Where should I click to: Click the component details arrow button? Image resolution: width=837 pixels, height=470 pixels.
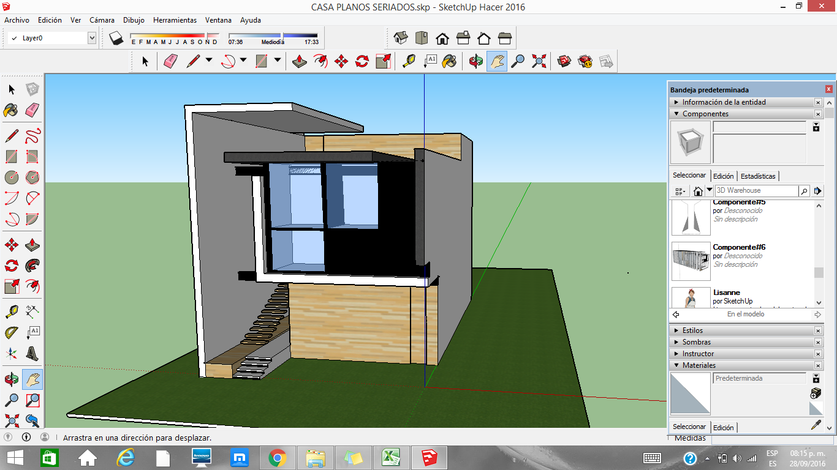(817, 191)
